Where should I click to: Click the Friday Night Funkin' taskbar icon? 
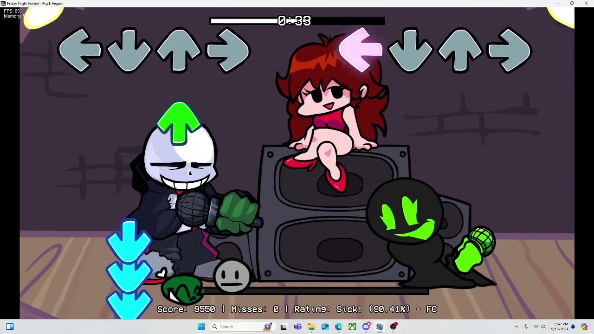(x=380, y=327)
